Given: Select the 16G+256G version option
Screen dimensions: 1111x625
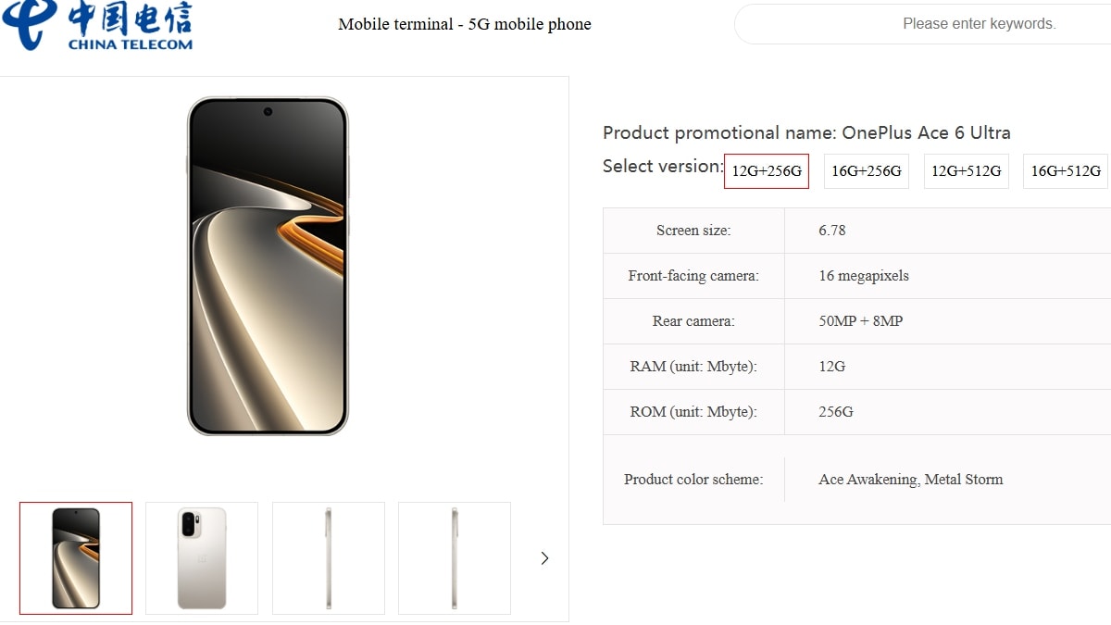Looking at the screenshot, I should [x=866, y=171].
